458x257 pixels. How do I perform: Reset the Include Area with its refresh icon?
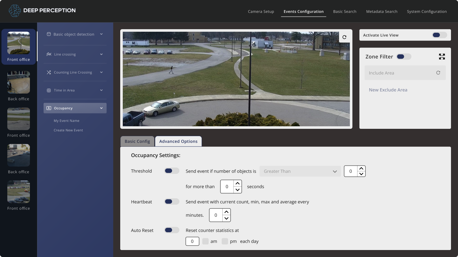coord(438,73)
